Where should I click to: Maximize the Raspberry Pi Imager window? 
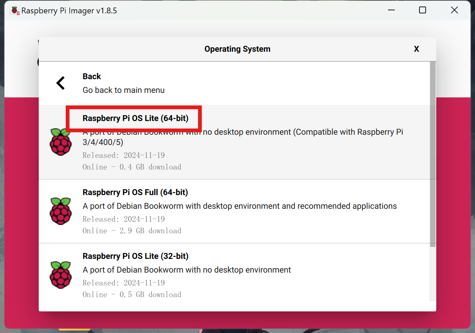[423, 10]
